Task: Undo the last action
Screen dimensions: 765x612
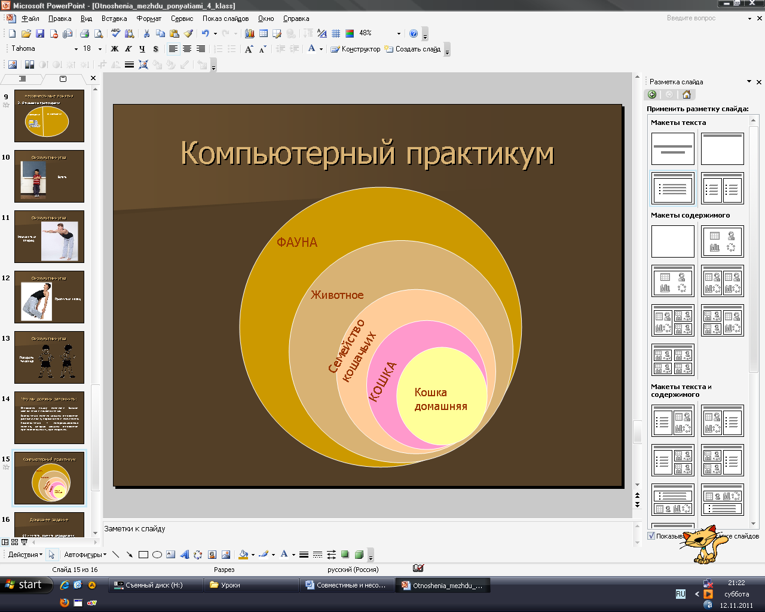Action: coord(205,33)
